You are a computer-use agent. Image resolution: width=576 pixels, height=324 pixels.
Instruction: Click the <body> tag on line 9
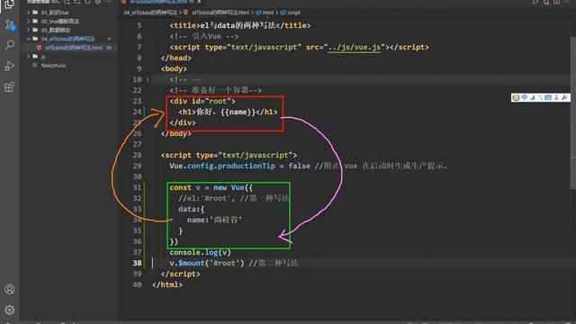(174, 68)
